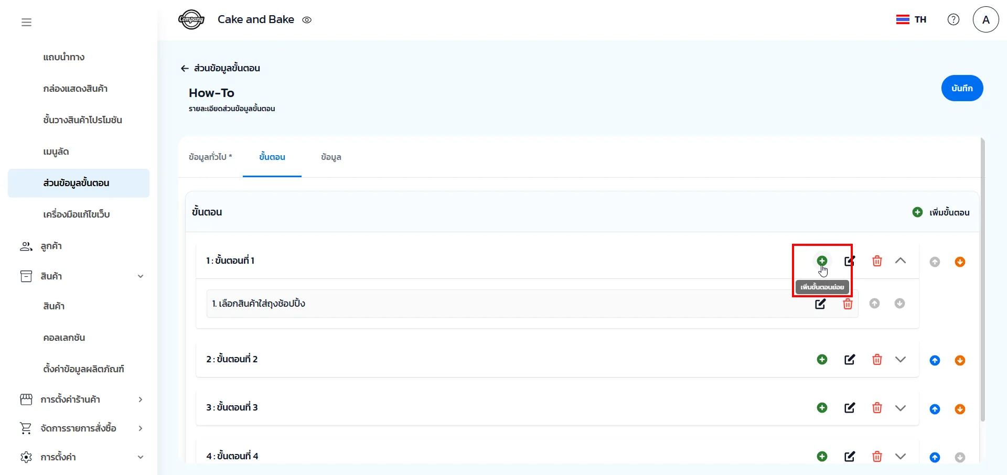Switch to the ข้อมูลทั่วไป tab

click(210, 157)
